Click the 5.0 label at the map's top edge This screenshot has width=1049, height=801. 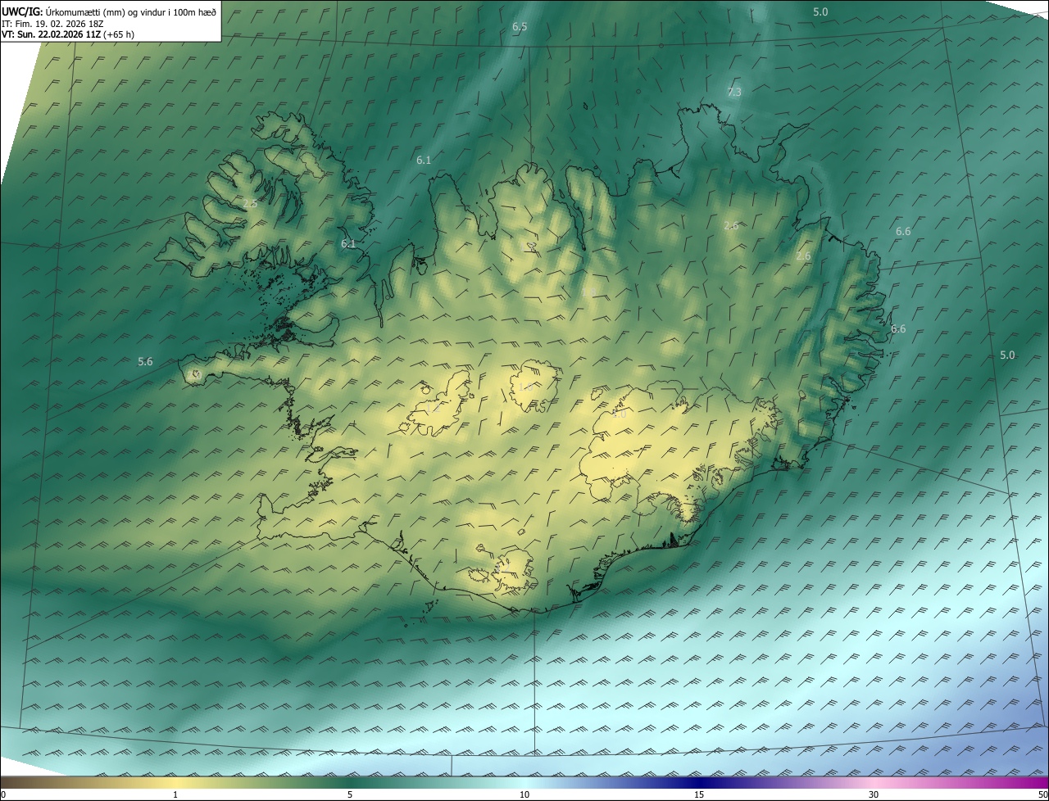820,11
